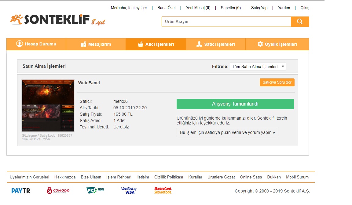352x205 pixels.
Task: Go to the Satıcı İşlemleri tab
Action: pos(216,44)
